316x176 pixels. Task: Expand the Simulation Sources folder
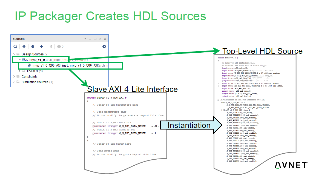point(14,82)
